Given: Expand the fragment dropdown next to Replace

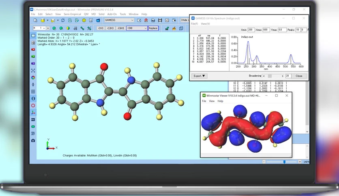Looking at the screenshot, I should [145, 28].
